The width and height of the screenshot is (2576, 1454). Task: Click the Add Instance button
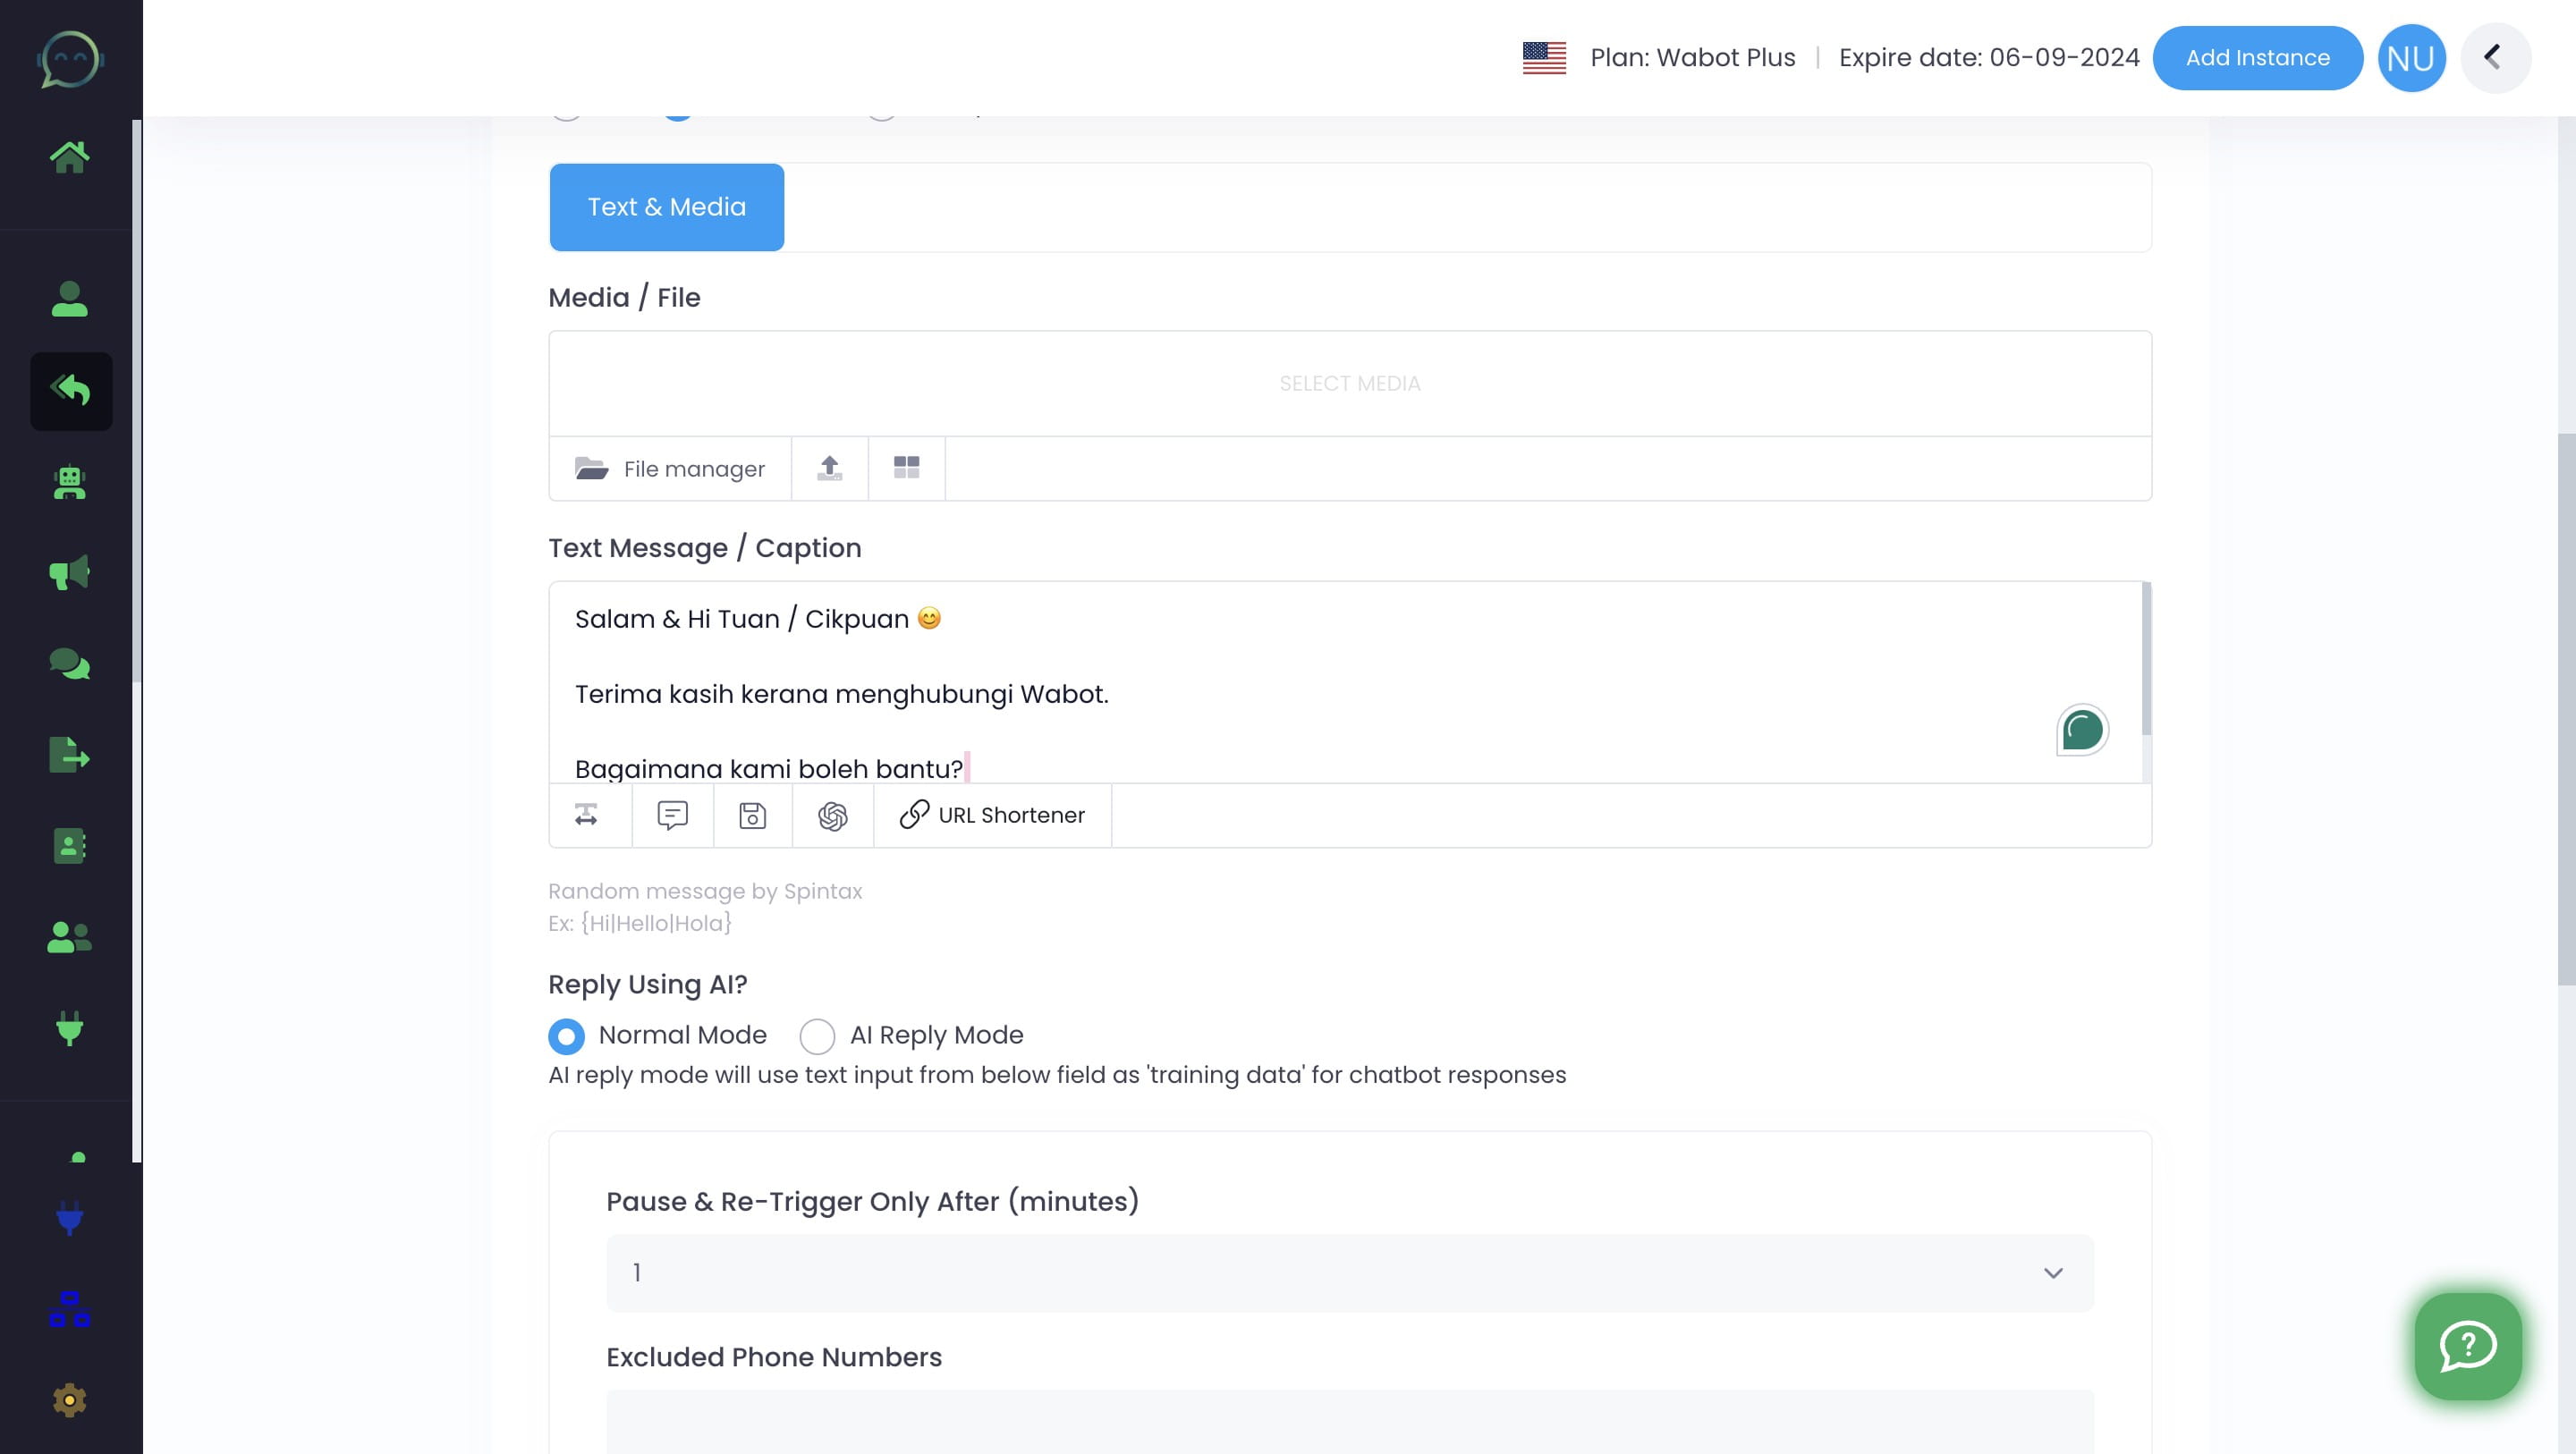[2258, 57]
